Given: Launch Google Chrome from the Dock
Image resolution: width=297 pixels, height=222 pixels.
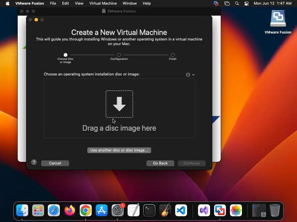Looking at the screenshot, I should 86,210.
